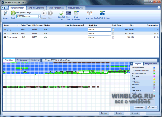The width and height of the screenshot is (162, 117).
Task: Click the Occasionally Modified orange swatch
Action: click(154, 71)
